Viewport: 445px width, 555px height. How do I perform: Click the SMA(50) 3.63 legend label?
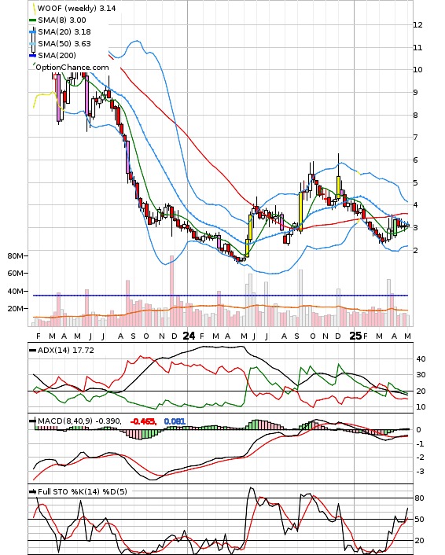64,43
